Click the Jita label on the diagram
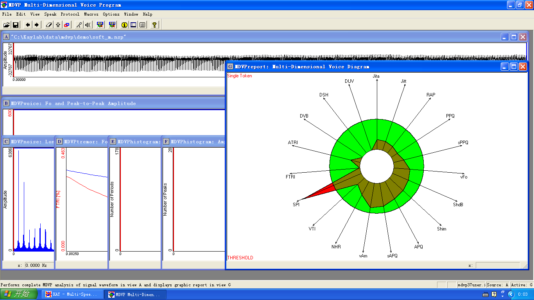Viewport: 534px width, 300px height. 376,76
